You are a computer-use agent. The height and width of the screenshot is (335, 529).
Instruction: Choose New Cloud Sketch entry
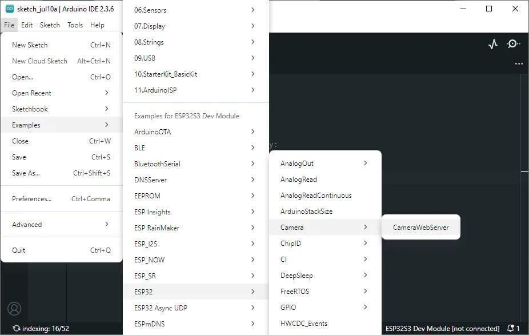(x=61, y=61)
